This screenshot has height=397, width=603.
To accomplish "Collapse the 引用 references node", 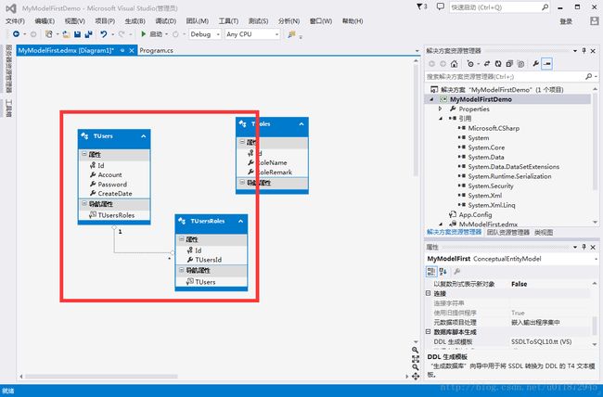I will click(x=441, y=119).
